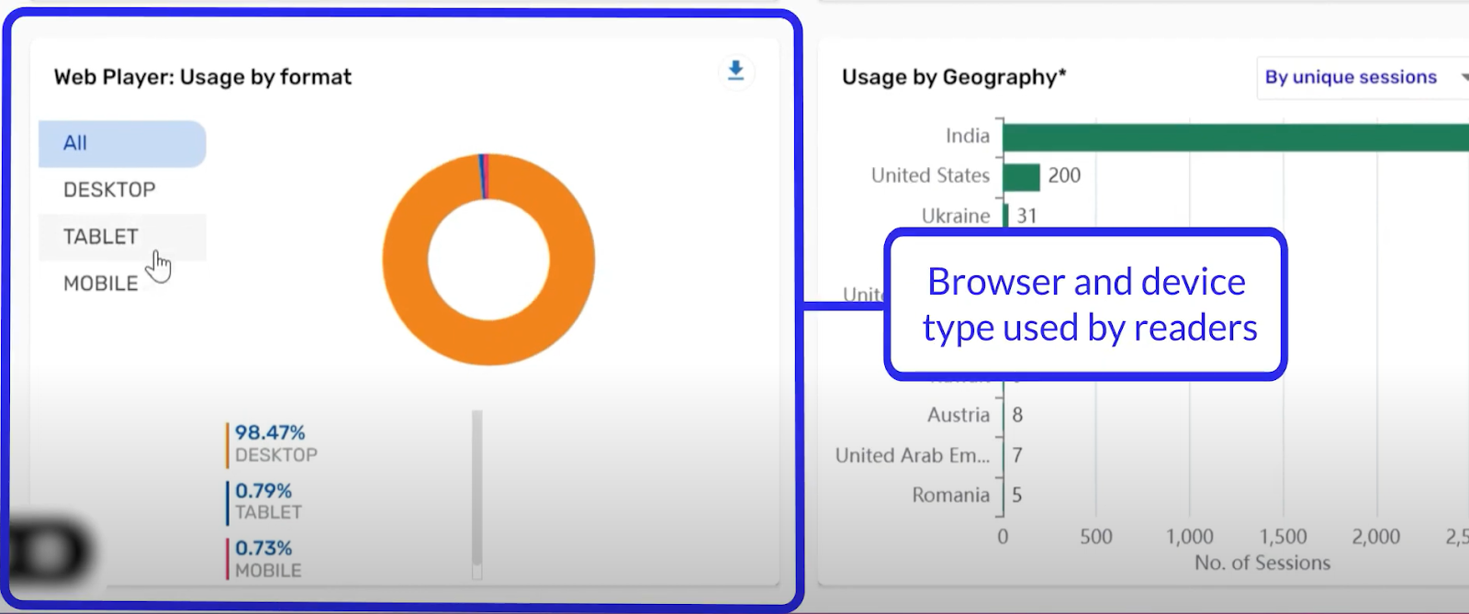The width and height of the screenshot is (1469, 614).
Task: Select the All format filter
Action: click(x=122, y=143)
